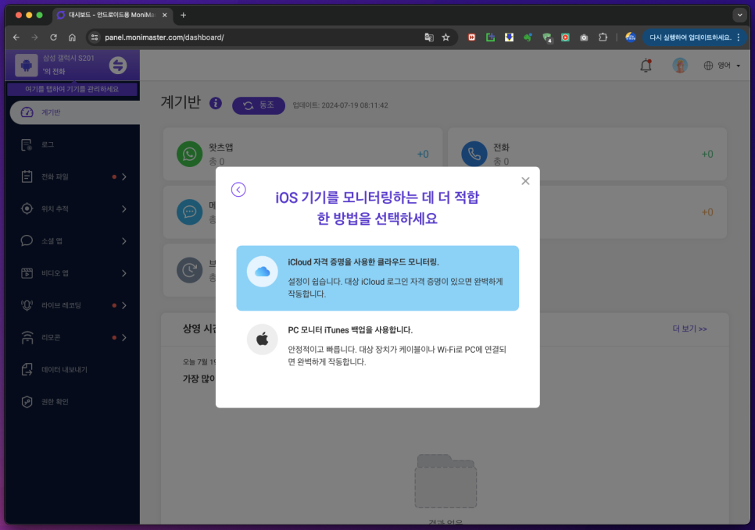Click the 소셜 앱 chat bubble icon
Viewport: 755px width, 530px height.
point(27,241)
